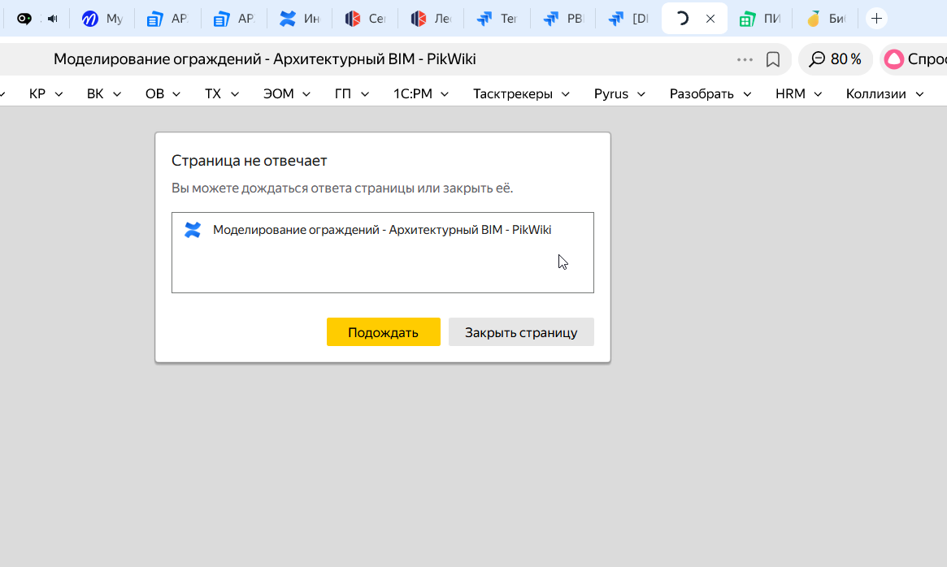Expand the Коллизии bookmarks folder
This screenshot has height=567, width=947.
[884, 93]
